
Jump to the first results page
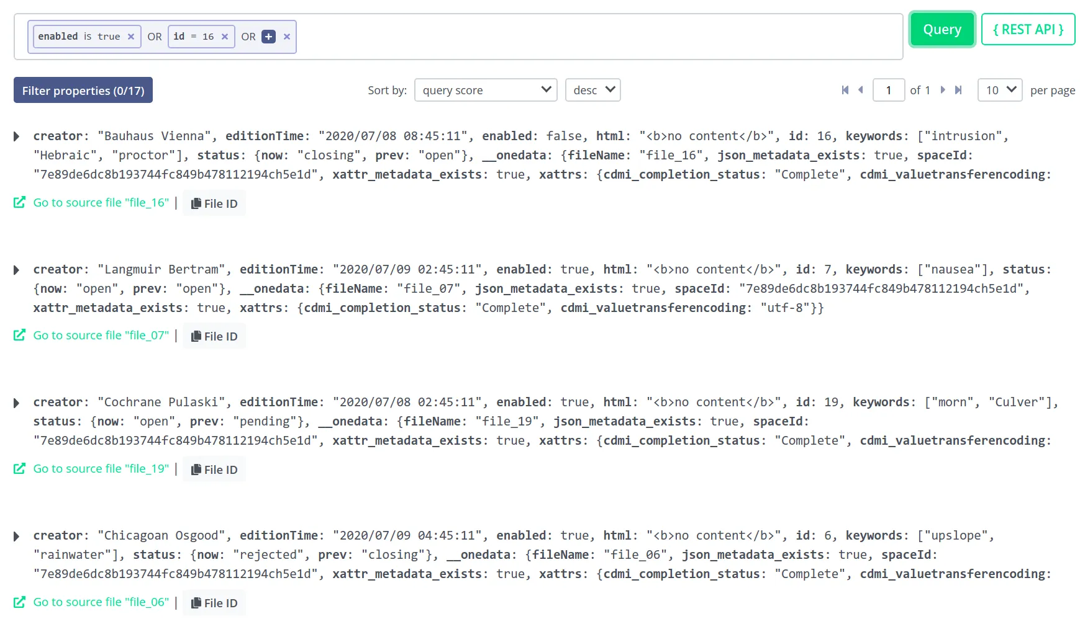[845, 90]
